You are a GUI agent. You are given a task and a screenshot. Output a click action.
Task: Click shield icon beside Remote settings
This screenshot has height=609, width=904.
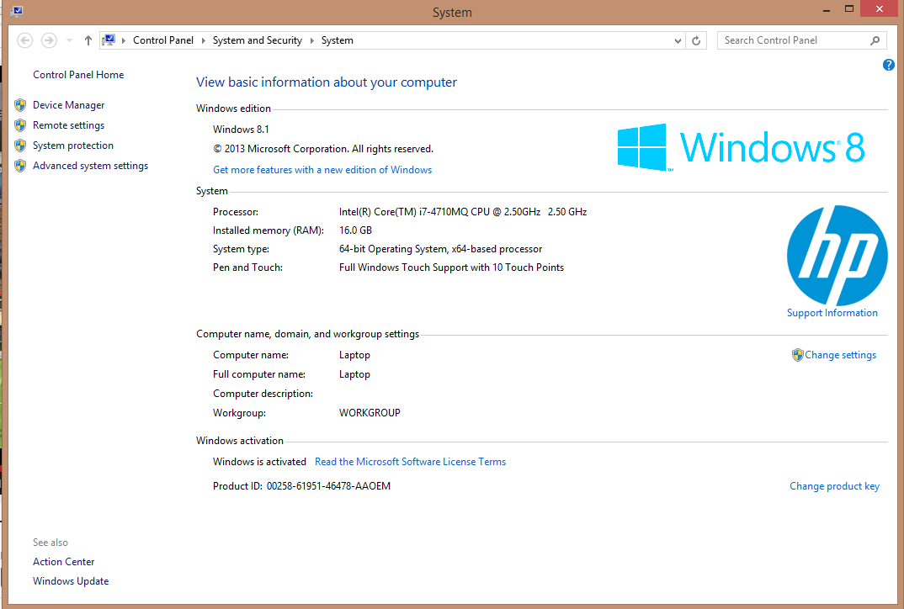[x=20, y=125]
